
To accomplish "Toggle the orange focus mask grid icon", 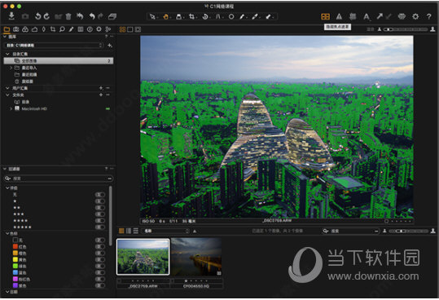I will pyautogui.click(x=325, y=17).
